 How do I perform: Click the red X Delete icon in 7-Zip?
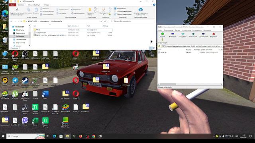click(214, 34)
